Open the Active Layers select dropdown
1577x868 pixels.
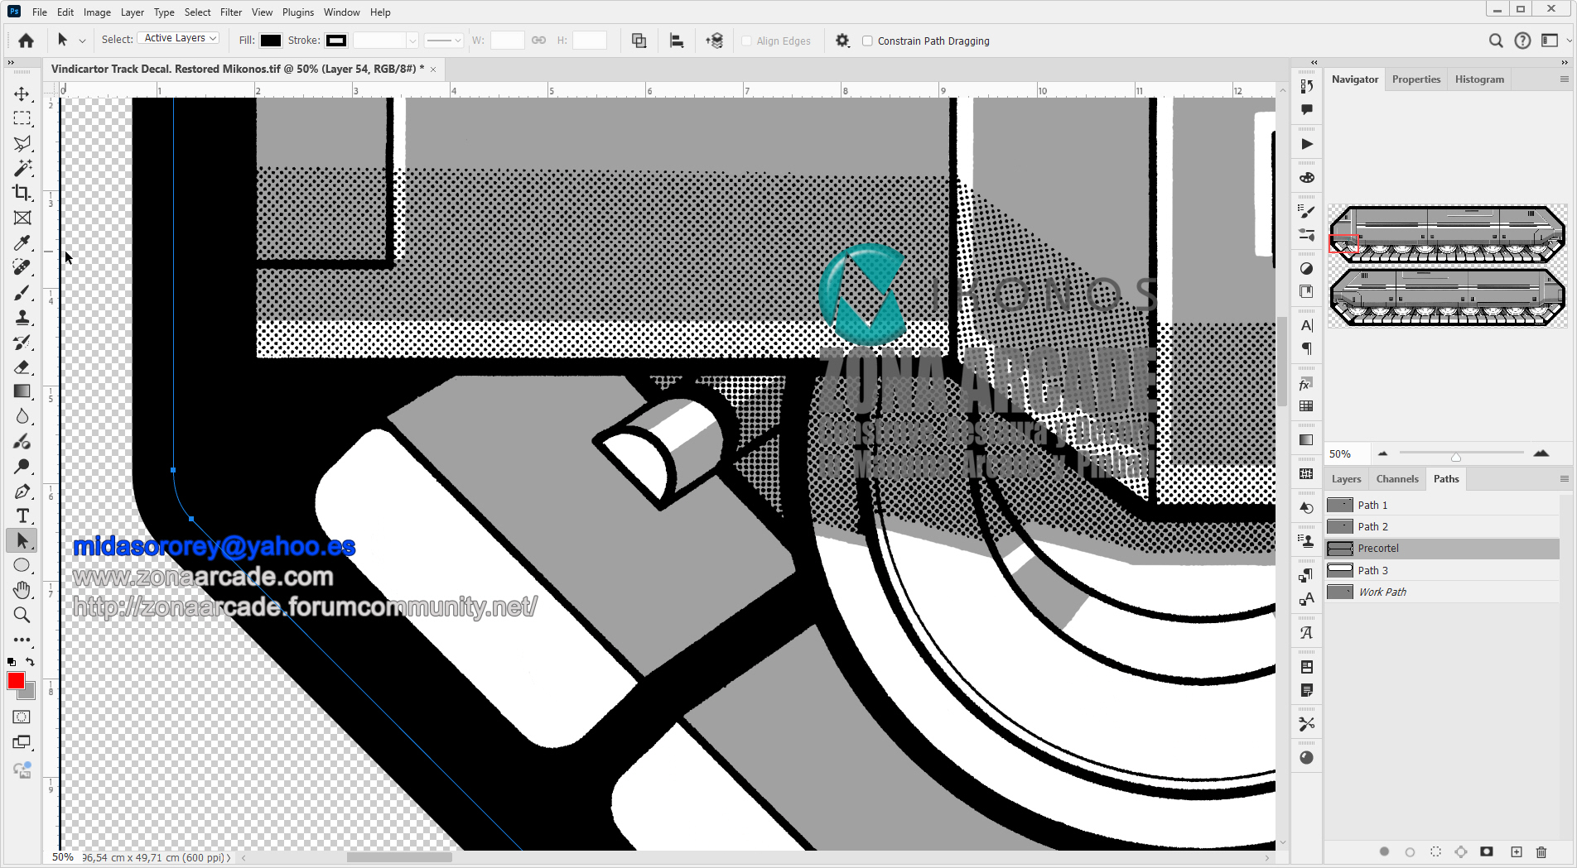coord(179,39)
